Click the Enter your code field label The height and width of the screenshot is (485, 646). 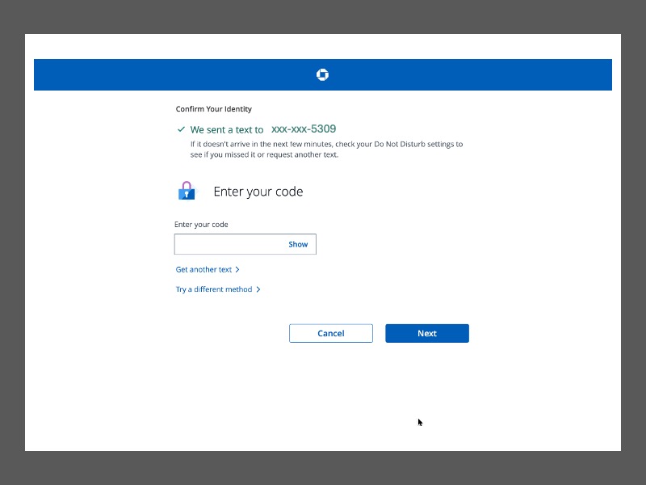201,225
